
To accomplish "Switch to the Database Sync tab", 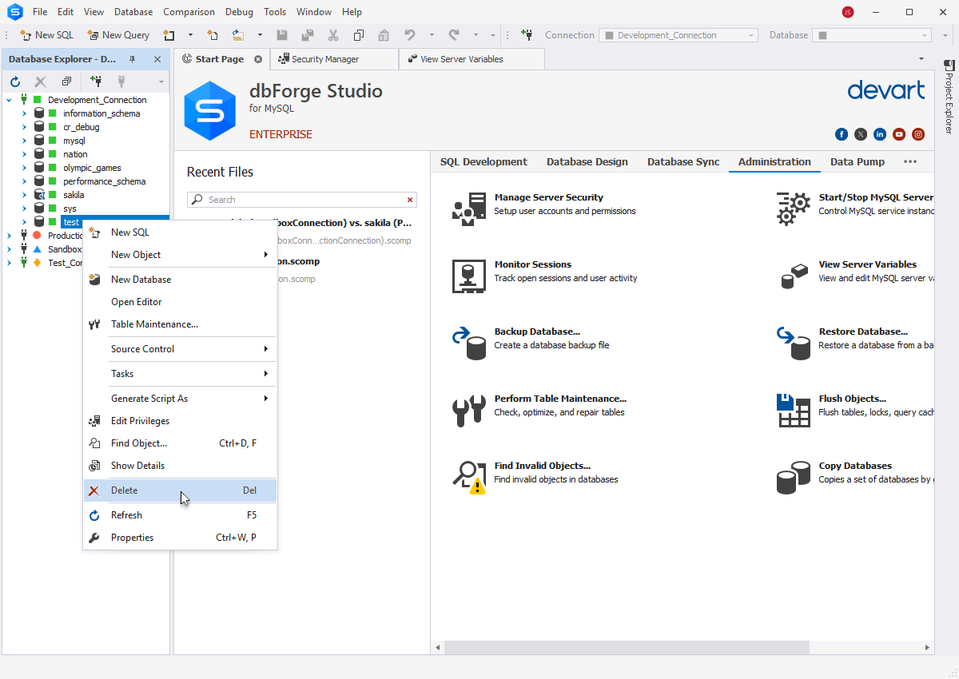I will [682, 161].
